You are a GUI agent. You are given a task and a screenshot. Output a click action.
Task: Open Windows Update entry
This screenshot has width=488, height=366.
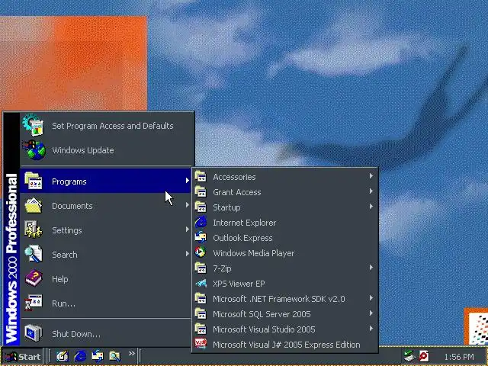(x=106, y=150)
